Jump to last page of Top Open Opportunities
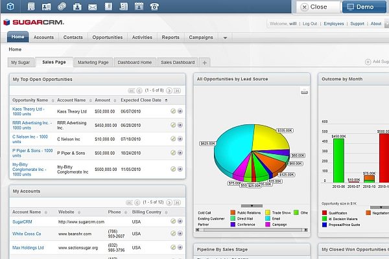The width and height of the screenshot is (389, 259). [177, 91]
